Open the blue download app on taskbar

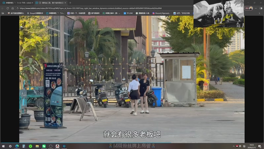pos(64,146)
